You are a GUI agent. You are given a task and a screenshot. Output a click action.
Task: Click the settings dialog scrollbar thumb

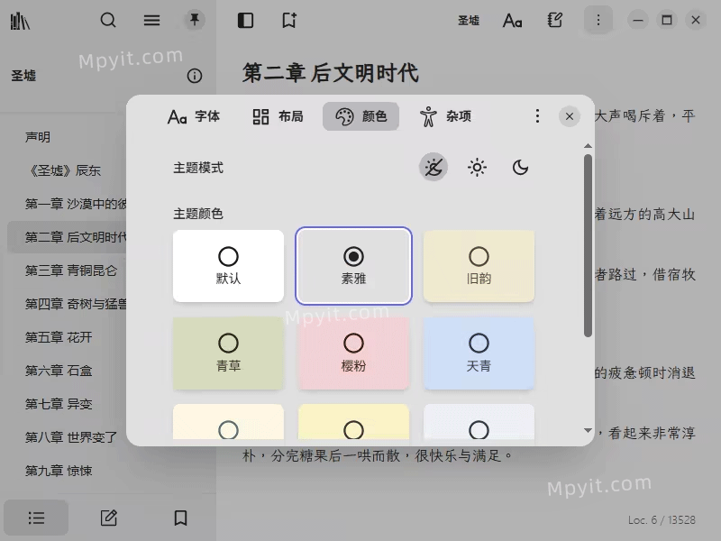588,245
